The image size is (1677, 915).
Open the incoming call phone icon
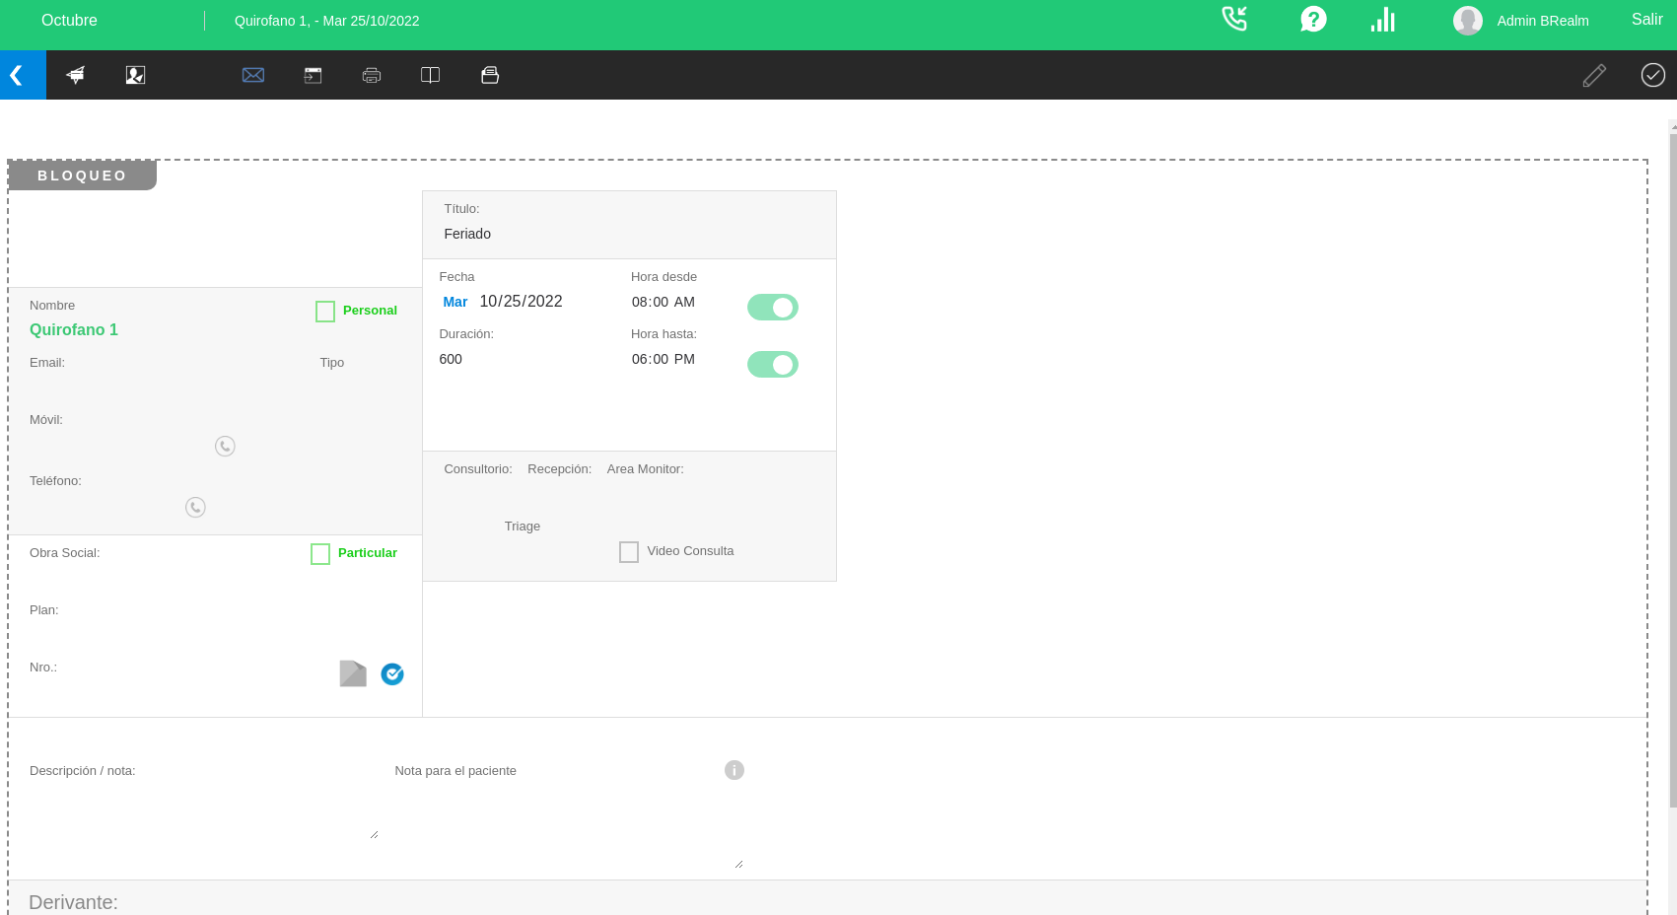[x=1234, y=20]
